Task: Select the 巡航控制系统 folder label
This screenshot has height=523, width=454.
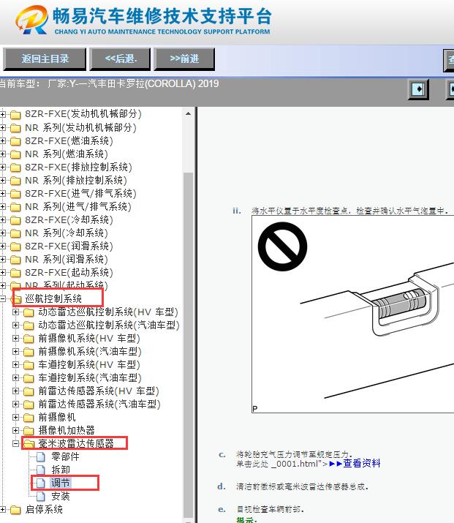Action: 53,298
